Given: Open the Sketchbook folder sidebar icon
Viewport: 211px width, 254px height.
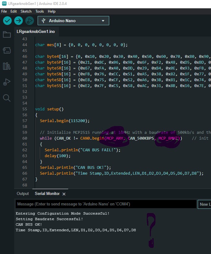Looking at the screenshot, I should coord(6,34).
